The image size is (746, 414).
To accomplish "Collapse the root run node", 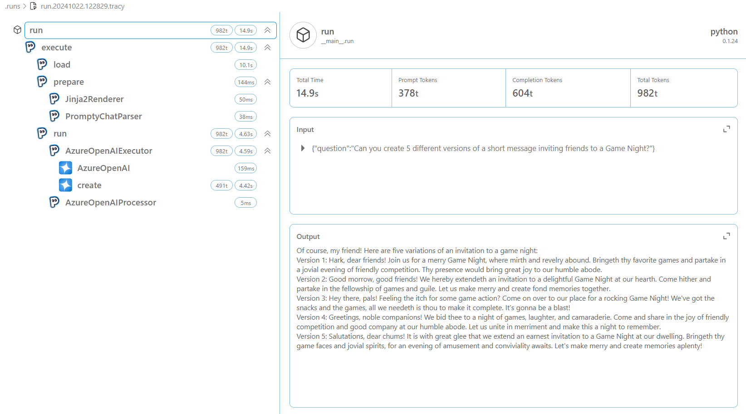I will tap(268, 30).
